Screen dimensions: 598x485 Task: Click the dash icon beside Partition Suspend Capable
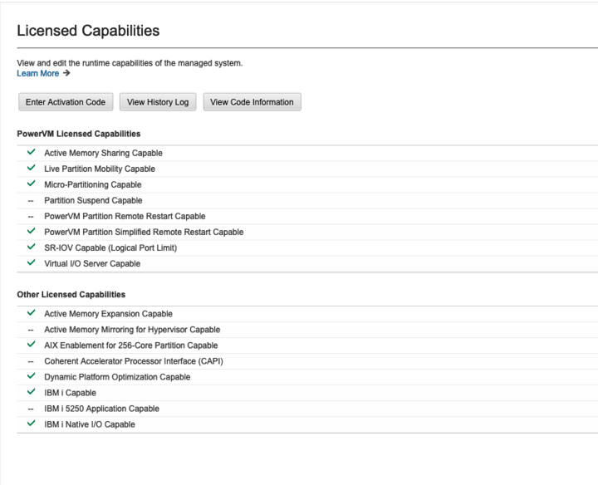tap(31, 200)
